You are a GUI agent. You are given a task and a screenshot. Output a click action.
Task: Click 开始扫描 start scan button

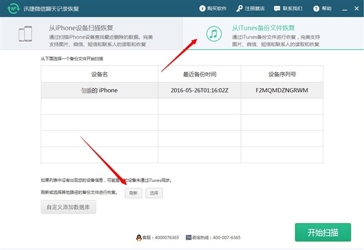tap(323, 232)
